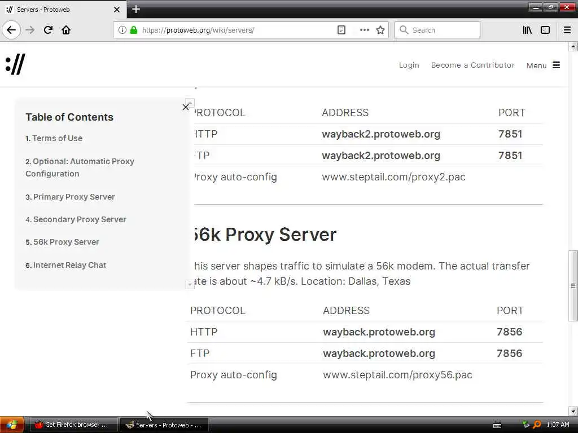Image resolution: width=578 pixels, height=433 pixels.
Task: Click the vertical scrollbar thumb
Action: [x=573, y=286]
